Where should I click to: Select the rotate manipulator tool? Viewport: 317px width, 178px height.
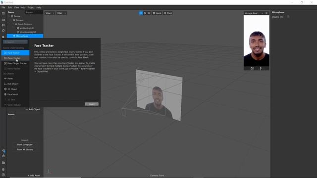point(145,13)
